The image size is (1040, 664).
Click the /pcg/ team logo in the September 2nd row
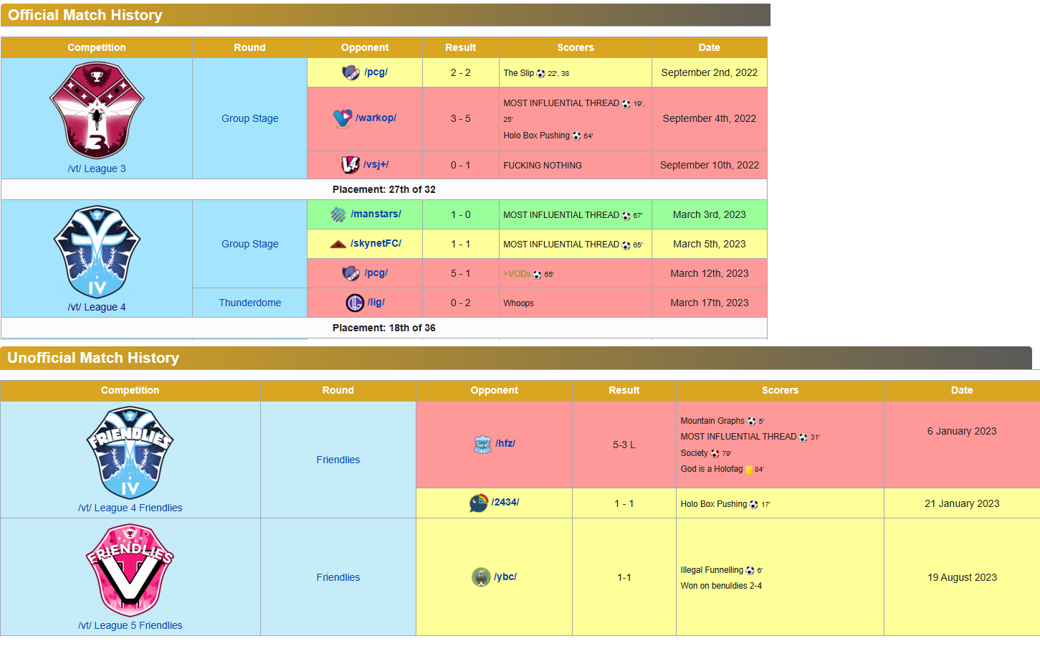[351, 72]
